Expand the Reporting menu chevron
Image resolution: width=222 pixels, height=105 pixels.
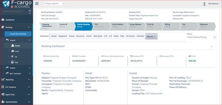pos(29,79)
